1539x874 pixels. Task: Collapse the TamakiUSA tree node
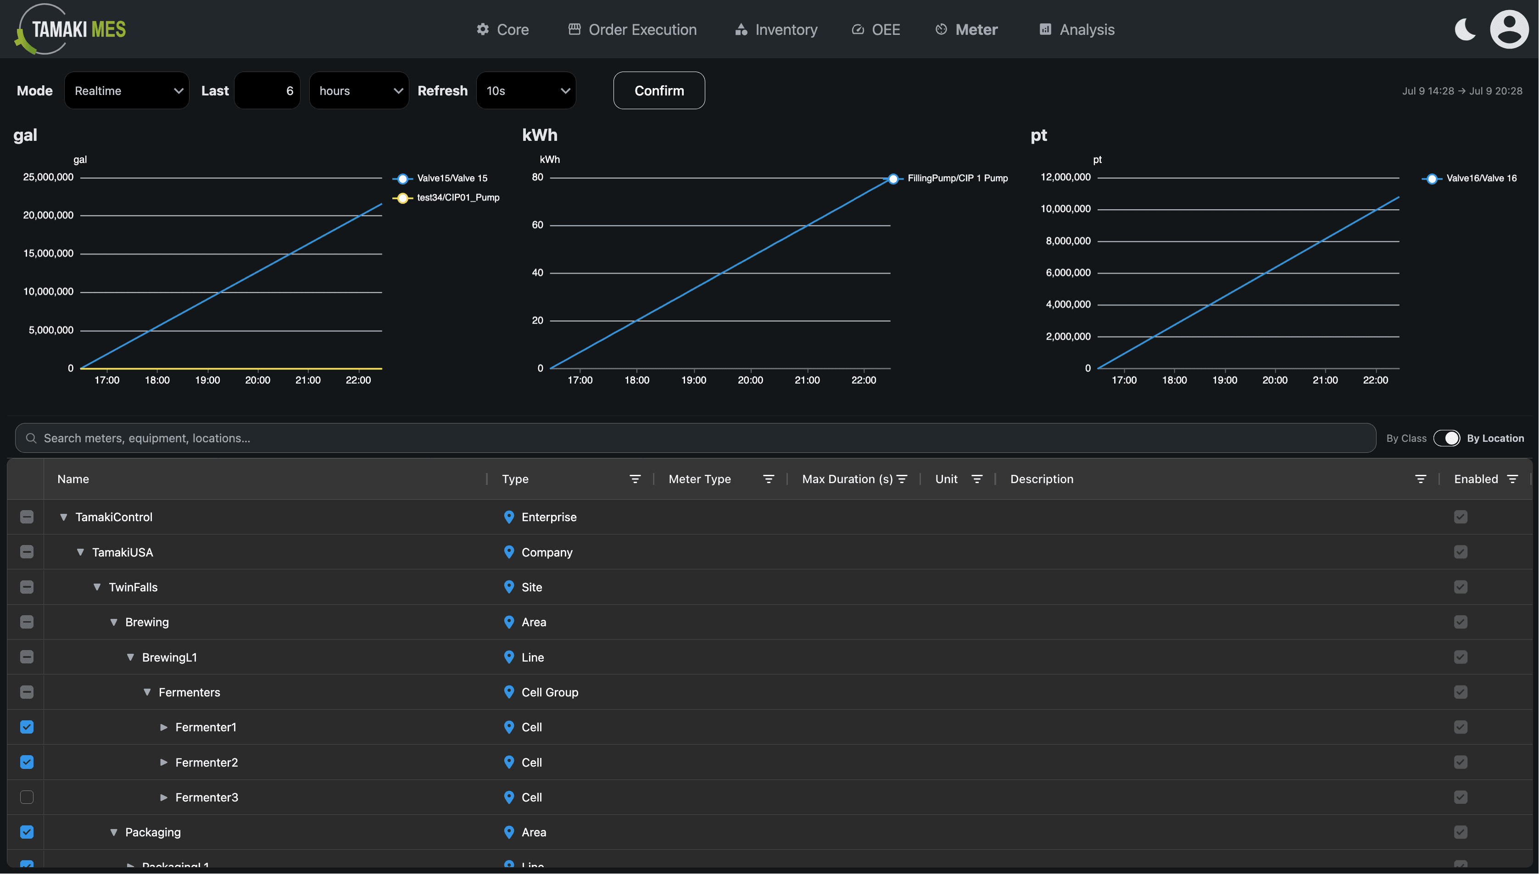point(80,551)
